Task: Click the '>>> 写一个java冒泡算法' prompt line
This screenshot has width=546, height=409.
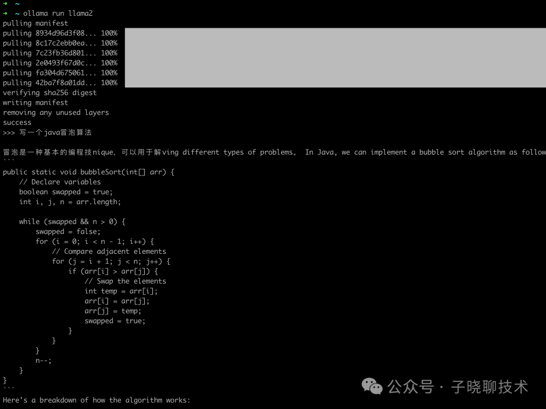Action: [x=48, y=132]
